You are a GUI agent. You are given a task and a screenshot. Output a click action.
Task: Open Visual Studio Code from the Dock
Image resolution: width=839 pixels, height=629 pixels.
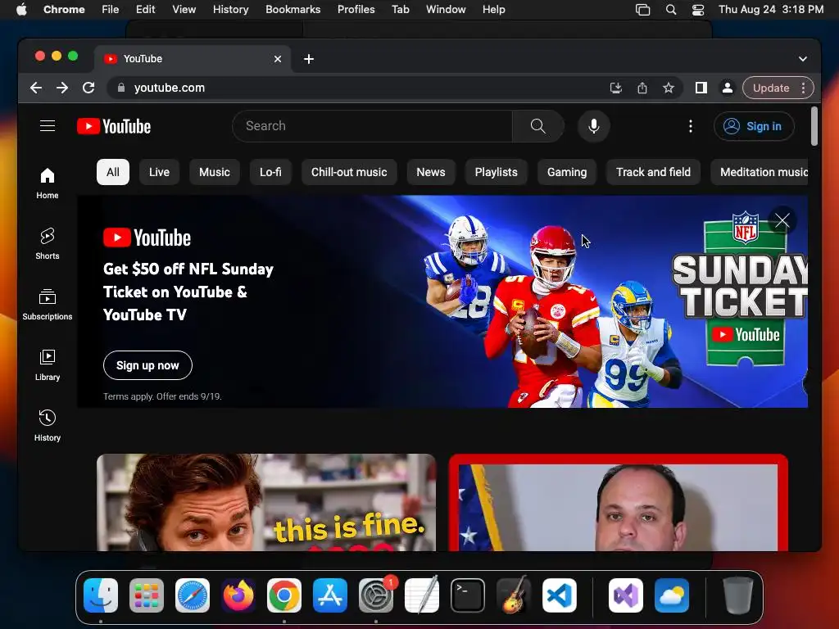click(559, 595)
